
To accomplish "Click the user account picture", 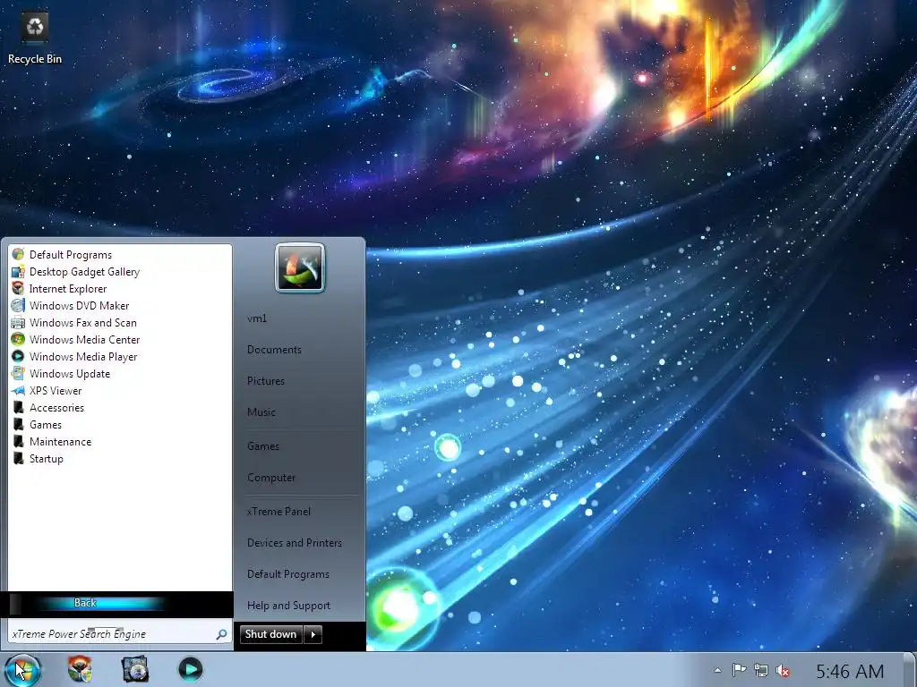I will pos(300,267).
